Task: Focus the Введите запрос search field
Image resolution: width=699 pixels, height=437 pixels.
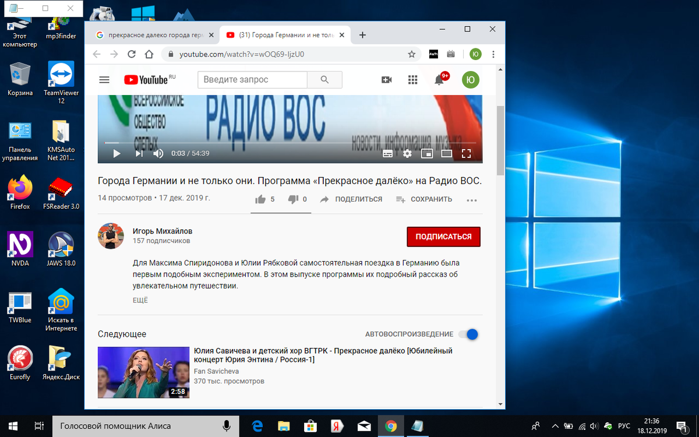Action: point(252,80)
